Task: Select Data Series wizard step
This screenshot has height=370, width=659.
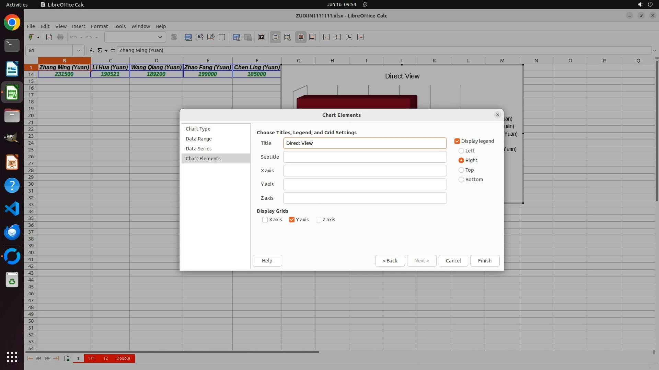Action: point(198,149)
